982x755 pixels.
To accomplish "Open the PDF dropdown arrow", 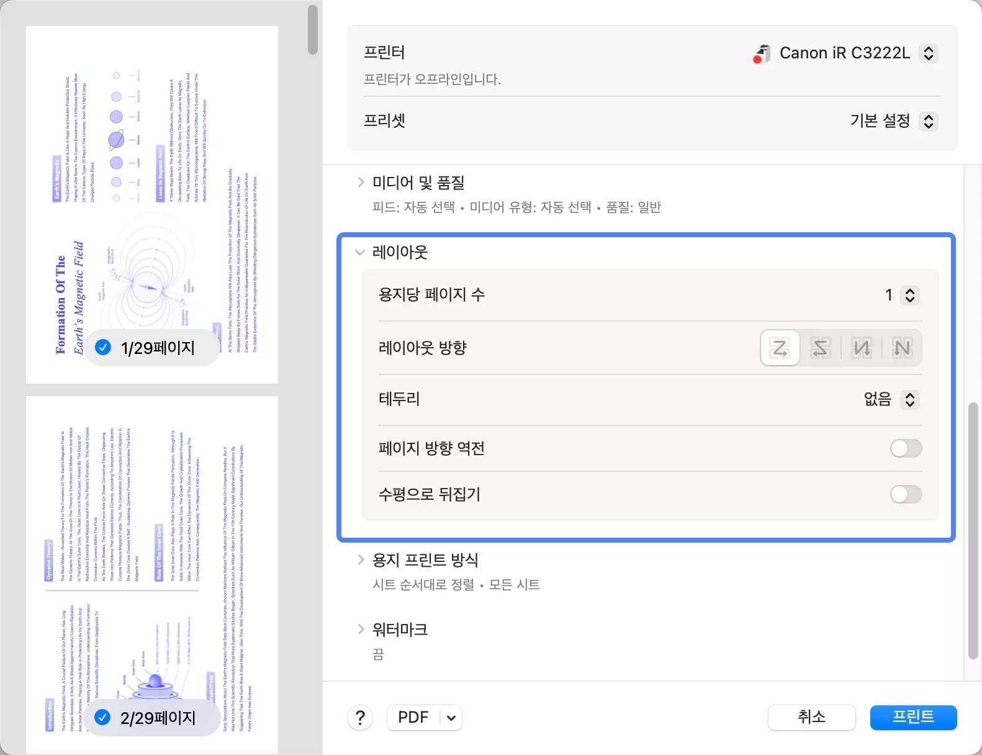I will click(x=451, y=718).
